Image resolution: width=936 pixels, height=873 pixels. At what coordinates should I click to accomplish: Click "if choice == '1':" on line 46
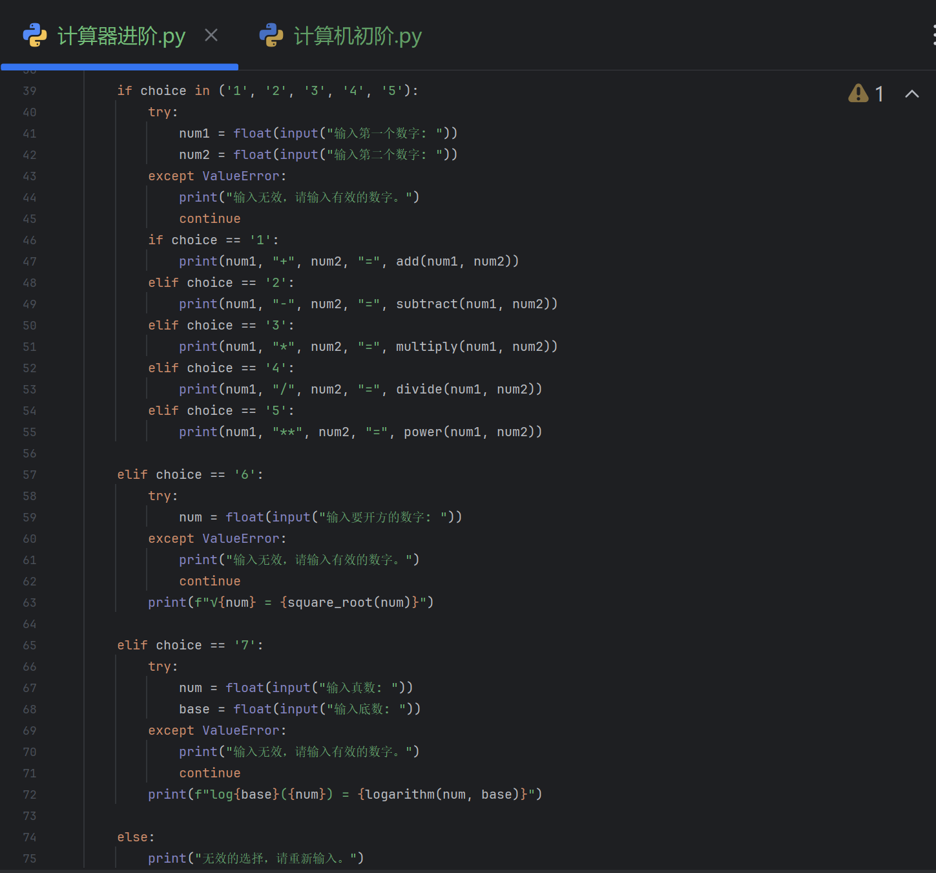(213, 240)
